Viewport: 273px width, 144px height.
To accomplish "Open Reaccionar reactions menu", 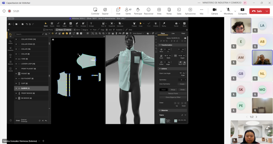I will [x=148, y=11].
